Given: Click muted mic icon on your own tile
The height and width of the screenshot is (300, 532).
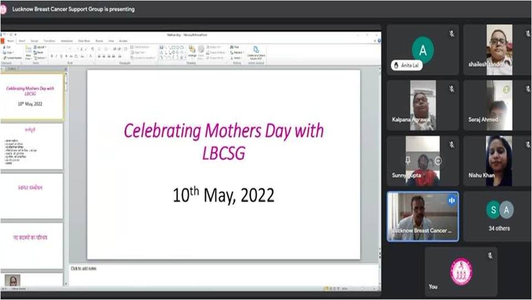Looking at the screenshot, I should point(490,256).
